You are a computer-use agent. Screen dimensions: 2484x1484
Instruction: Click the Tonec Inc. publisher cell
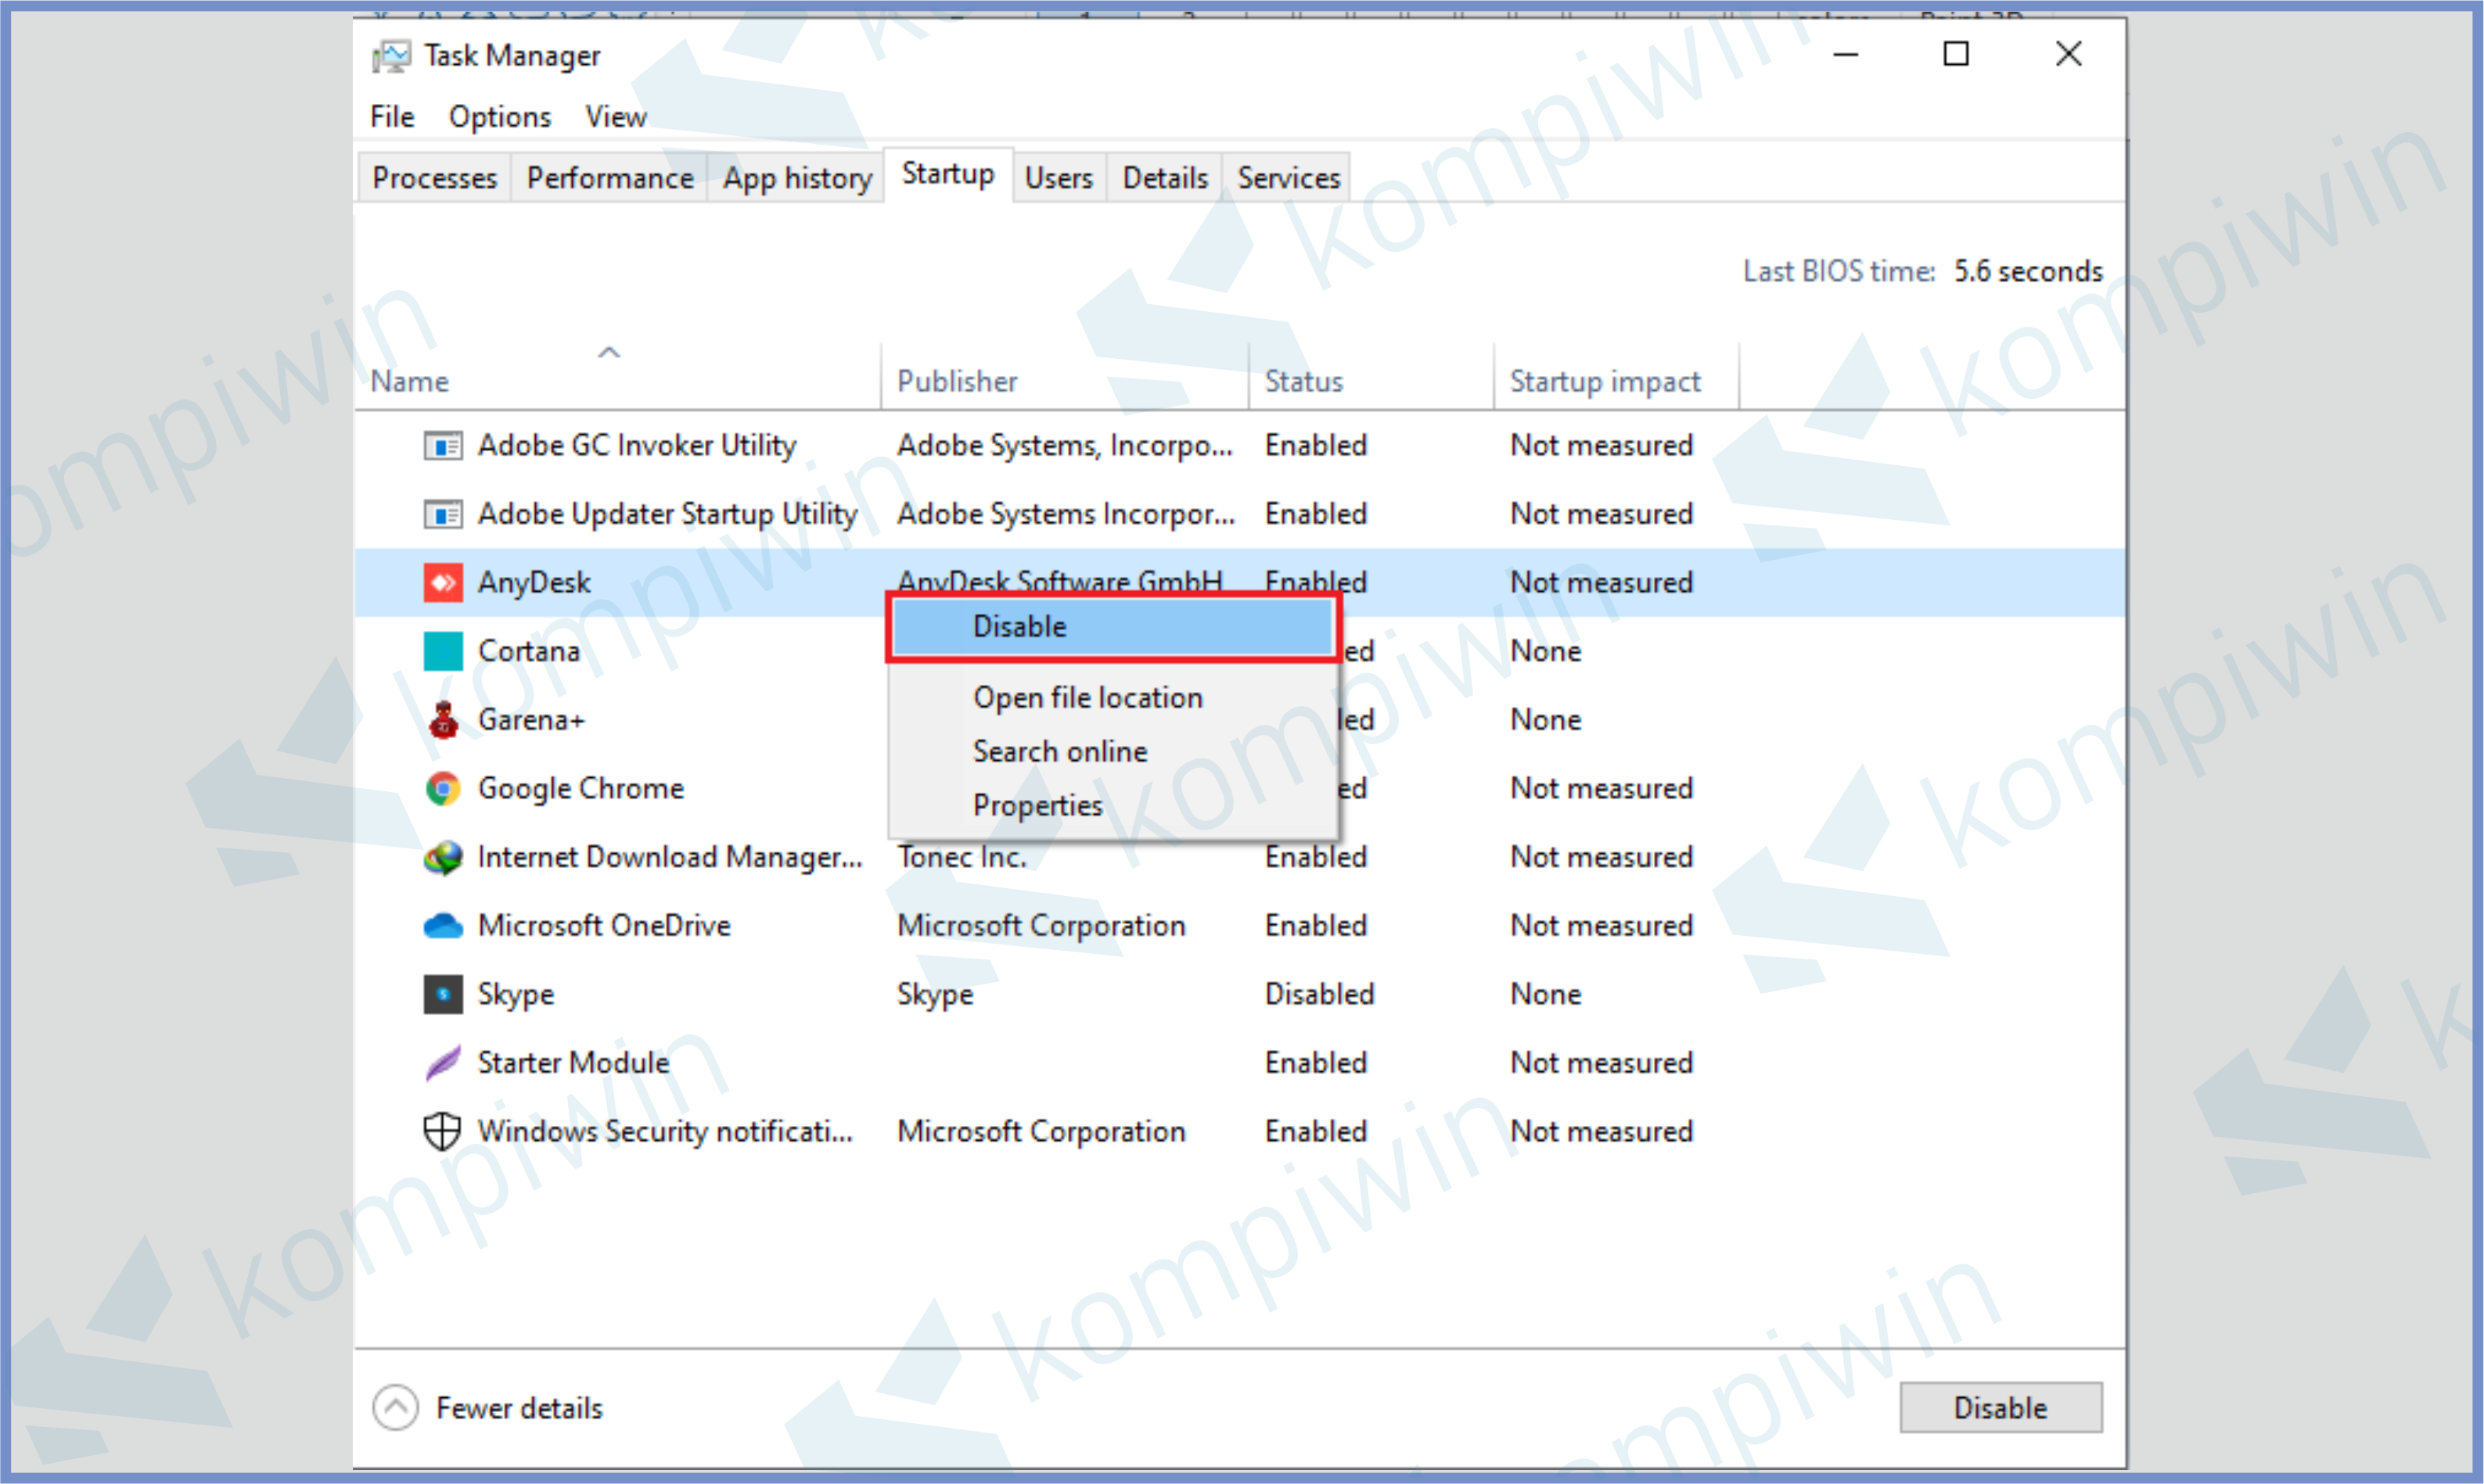pyautogui.click(x=962, y=858)
